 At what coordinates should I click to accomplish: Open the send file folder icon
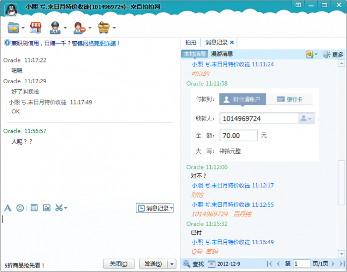coord(13,28)
